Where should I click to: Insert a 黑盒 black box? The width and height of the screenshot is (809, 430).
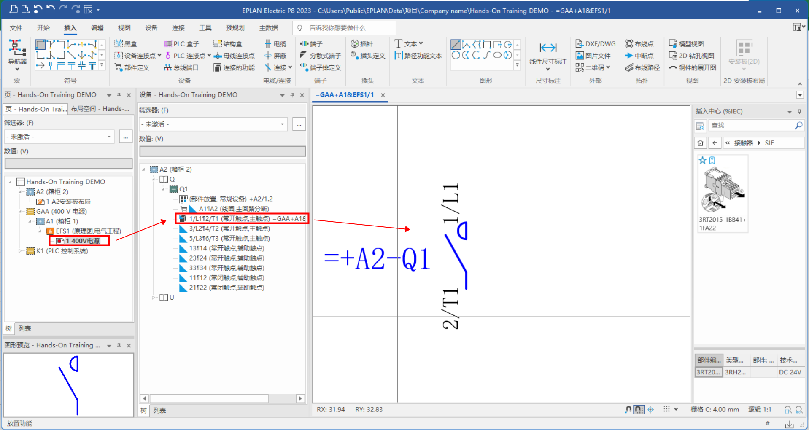[126, 44]
